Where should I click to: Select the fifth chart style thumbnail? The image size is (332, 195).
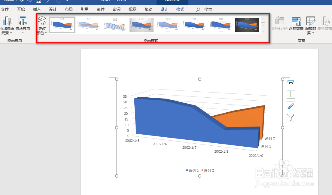(168, 25)
